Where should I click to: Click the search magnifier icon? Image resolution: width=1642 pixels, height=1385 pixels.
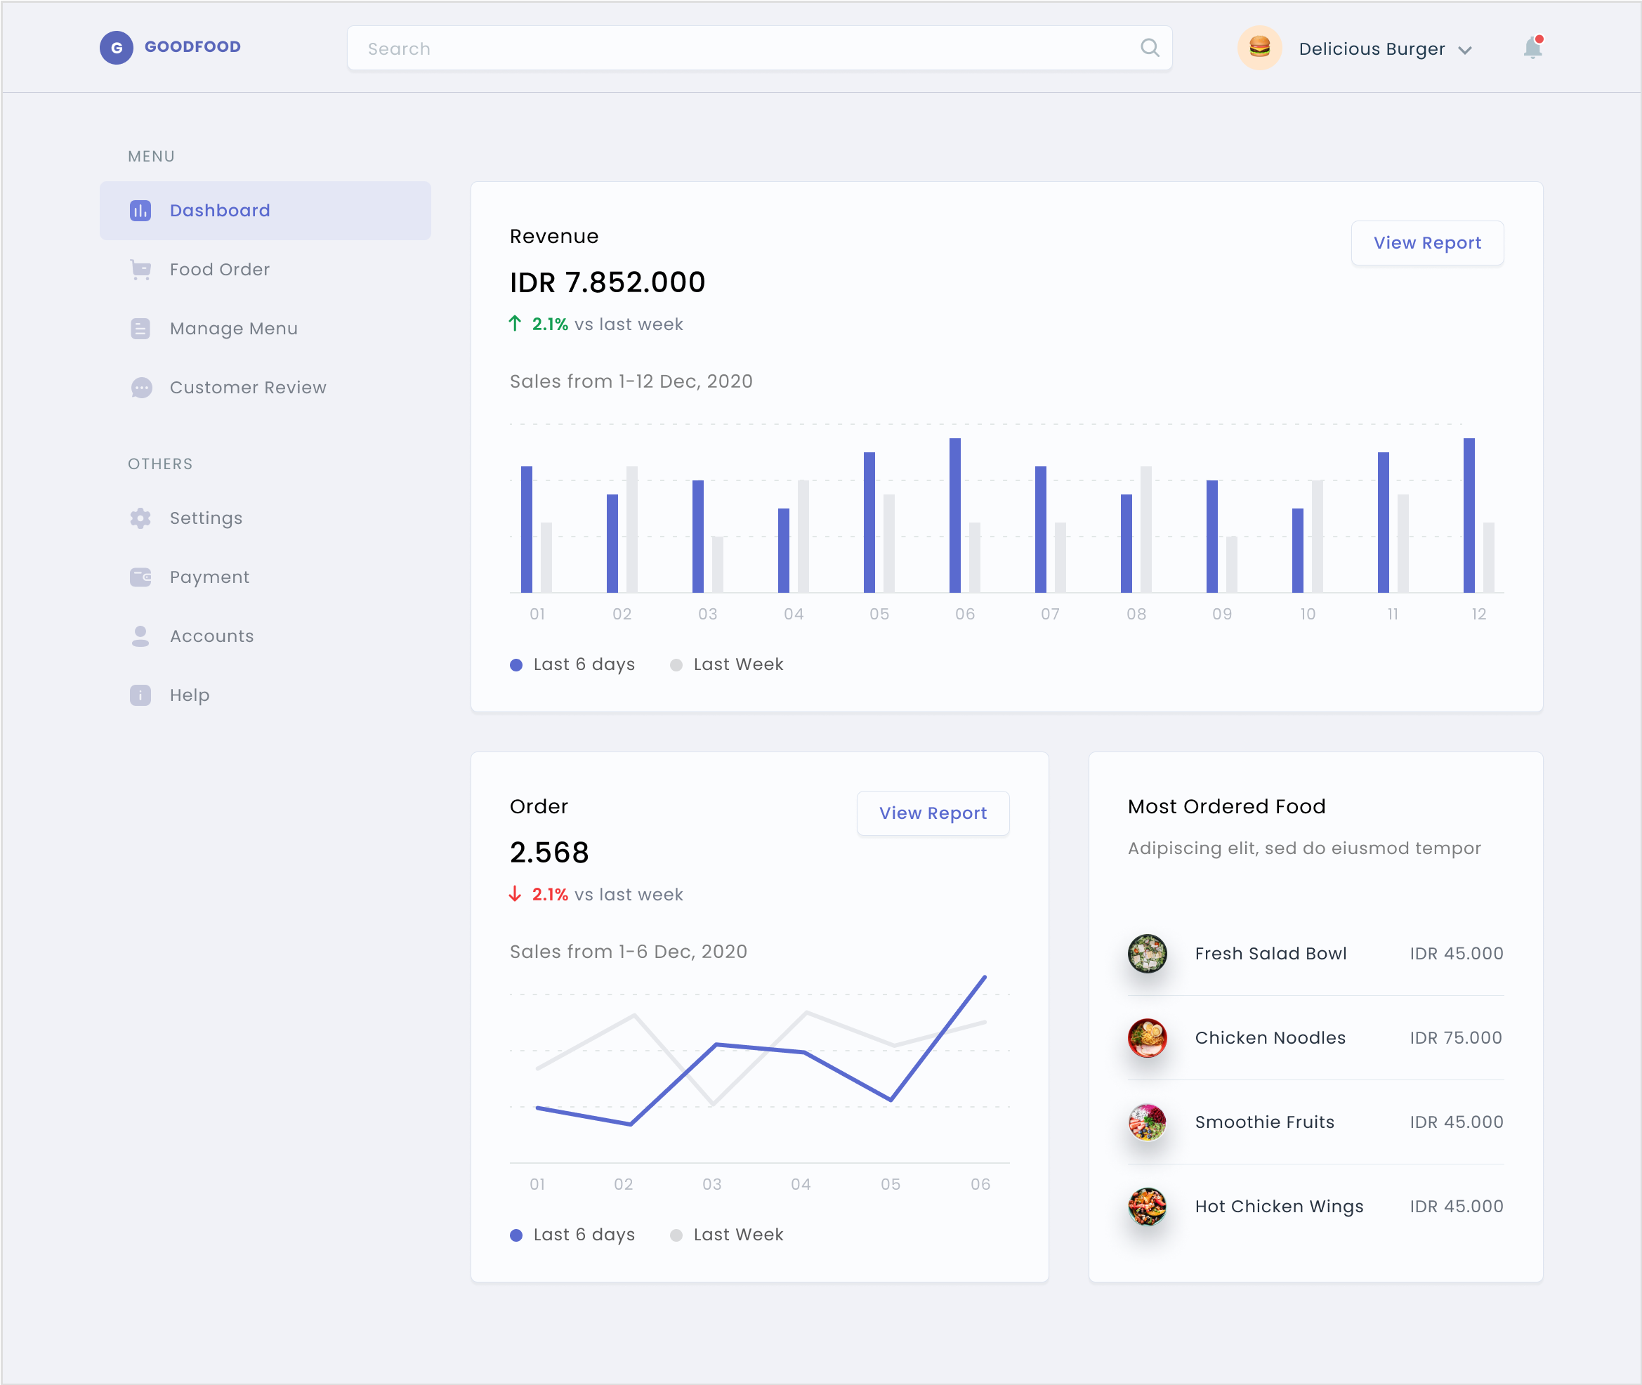1150,48
